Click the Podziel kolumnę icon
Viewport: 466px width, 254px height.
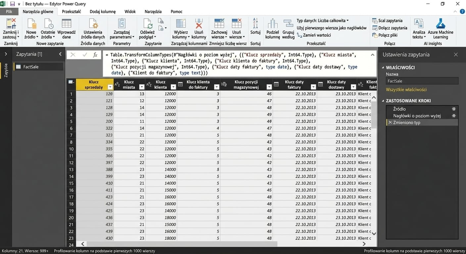(272, 24)
